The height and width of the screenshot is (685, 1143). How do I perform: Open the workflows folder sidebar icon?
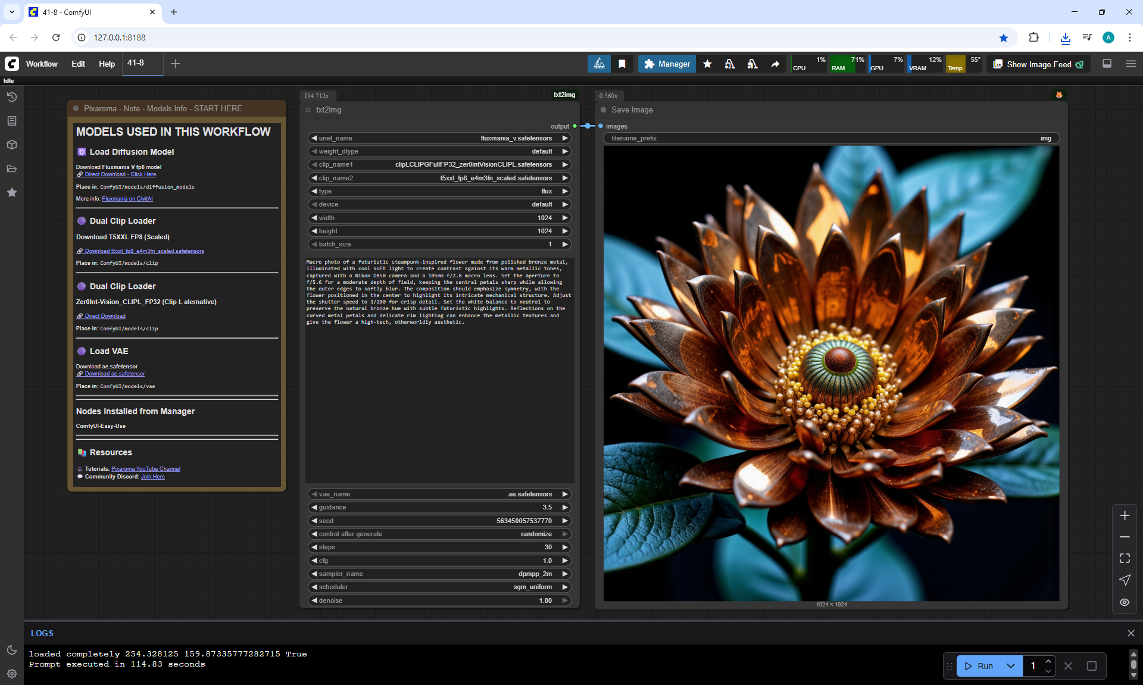pos(11,168)
